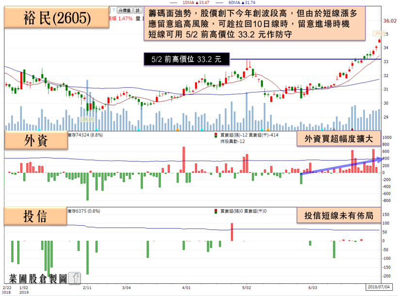Click the 1/02 2019 date axis label
The width and height of the screenshot is (398, 296).
tap(24, 290)
